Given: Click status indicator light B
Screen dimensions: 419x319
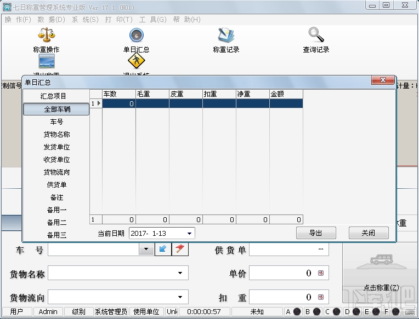Looking at the screenshot, I should 316,311.
